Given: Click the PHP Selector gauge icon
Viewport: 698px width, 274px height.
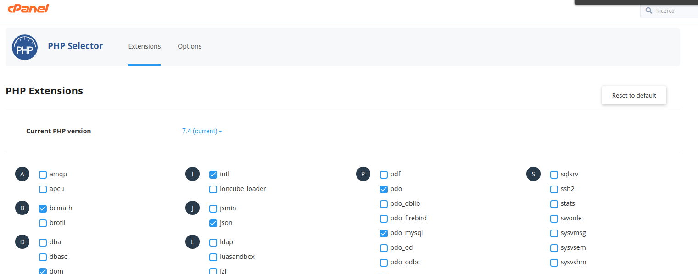Looking at the screenshot, I should [x=25, y=47].
